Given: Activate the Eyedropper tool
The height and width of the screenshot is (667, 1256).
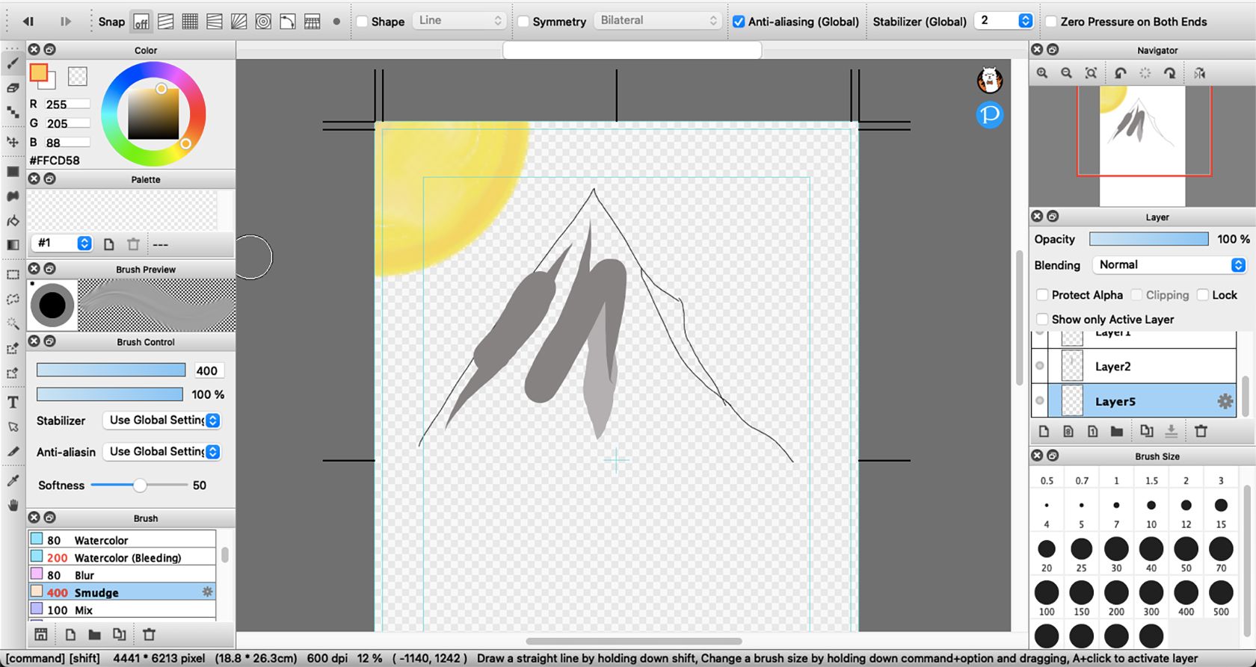Looking at the screenshot, I should click(13, 481).
